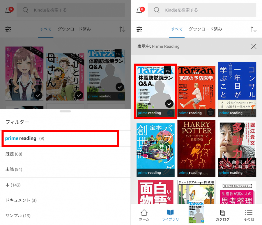The width and height of the screenshot is (262, 225).
Task: Open the current book thumbnail in bottom bar
Action: (x=196, y=212)
